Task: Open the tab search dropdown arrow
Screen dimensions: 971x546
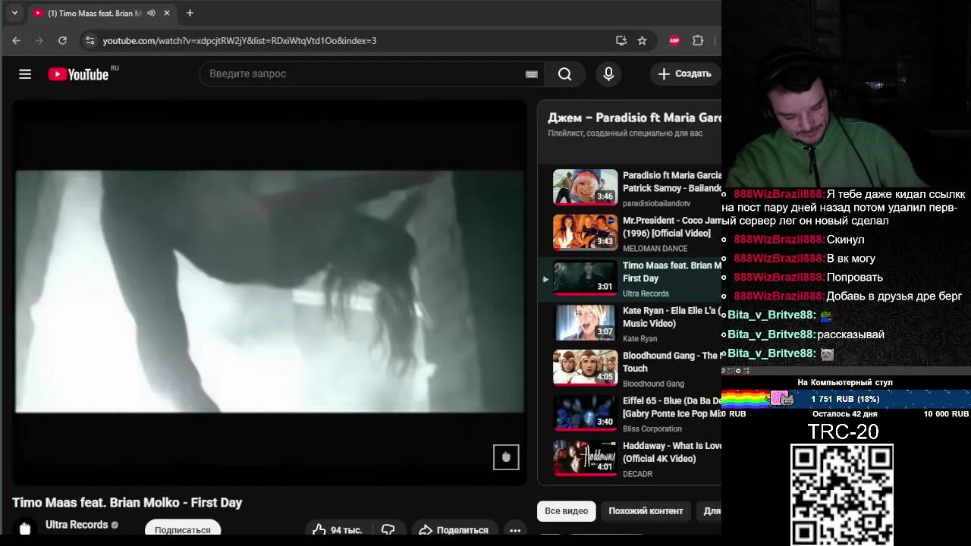Action: pyautogui.click(x=14, y=13)
